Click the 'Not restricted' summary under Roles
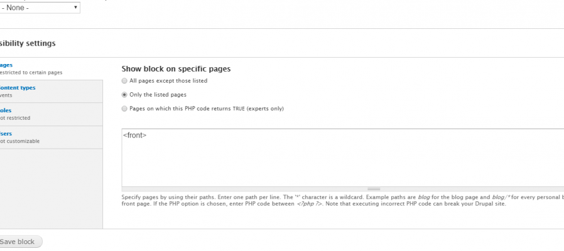The width and height of the screenshot is (564, 251). coord(15,118)
